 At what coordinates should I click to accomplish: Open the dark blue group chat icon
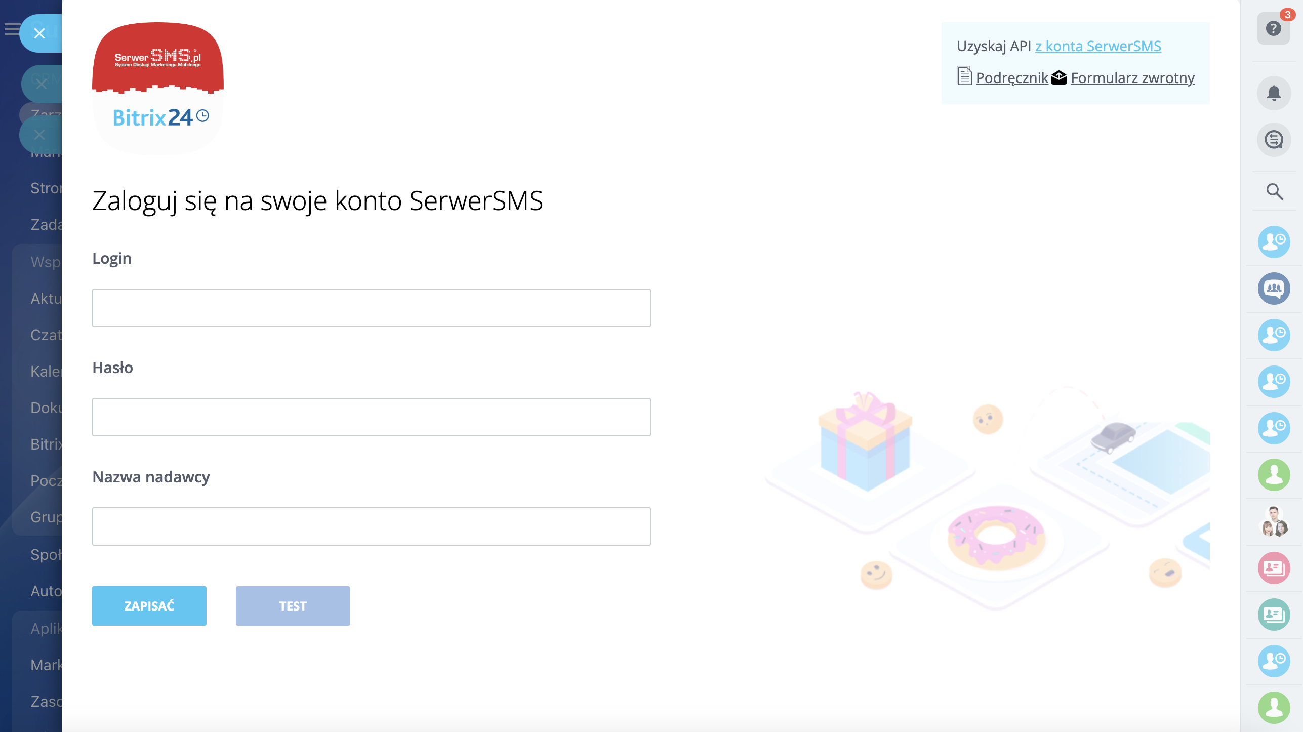[x=1274, y=289]
